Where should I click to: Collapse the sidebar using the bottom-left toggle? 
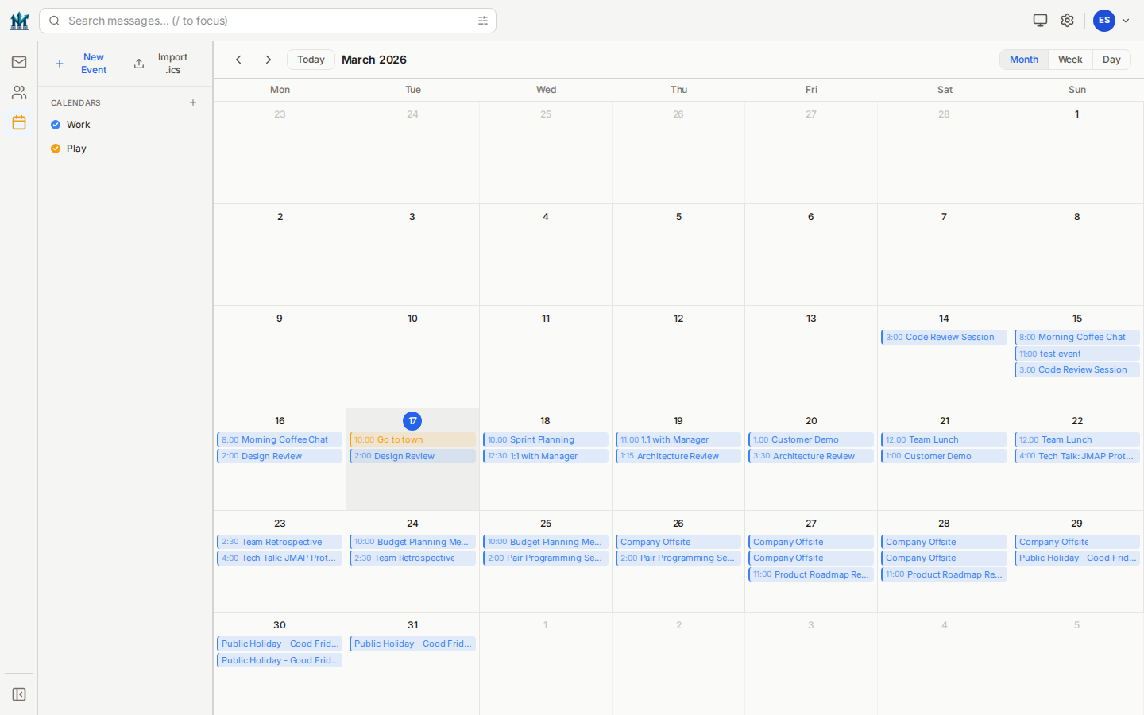click(18, 694)
